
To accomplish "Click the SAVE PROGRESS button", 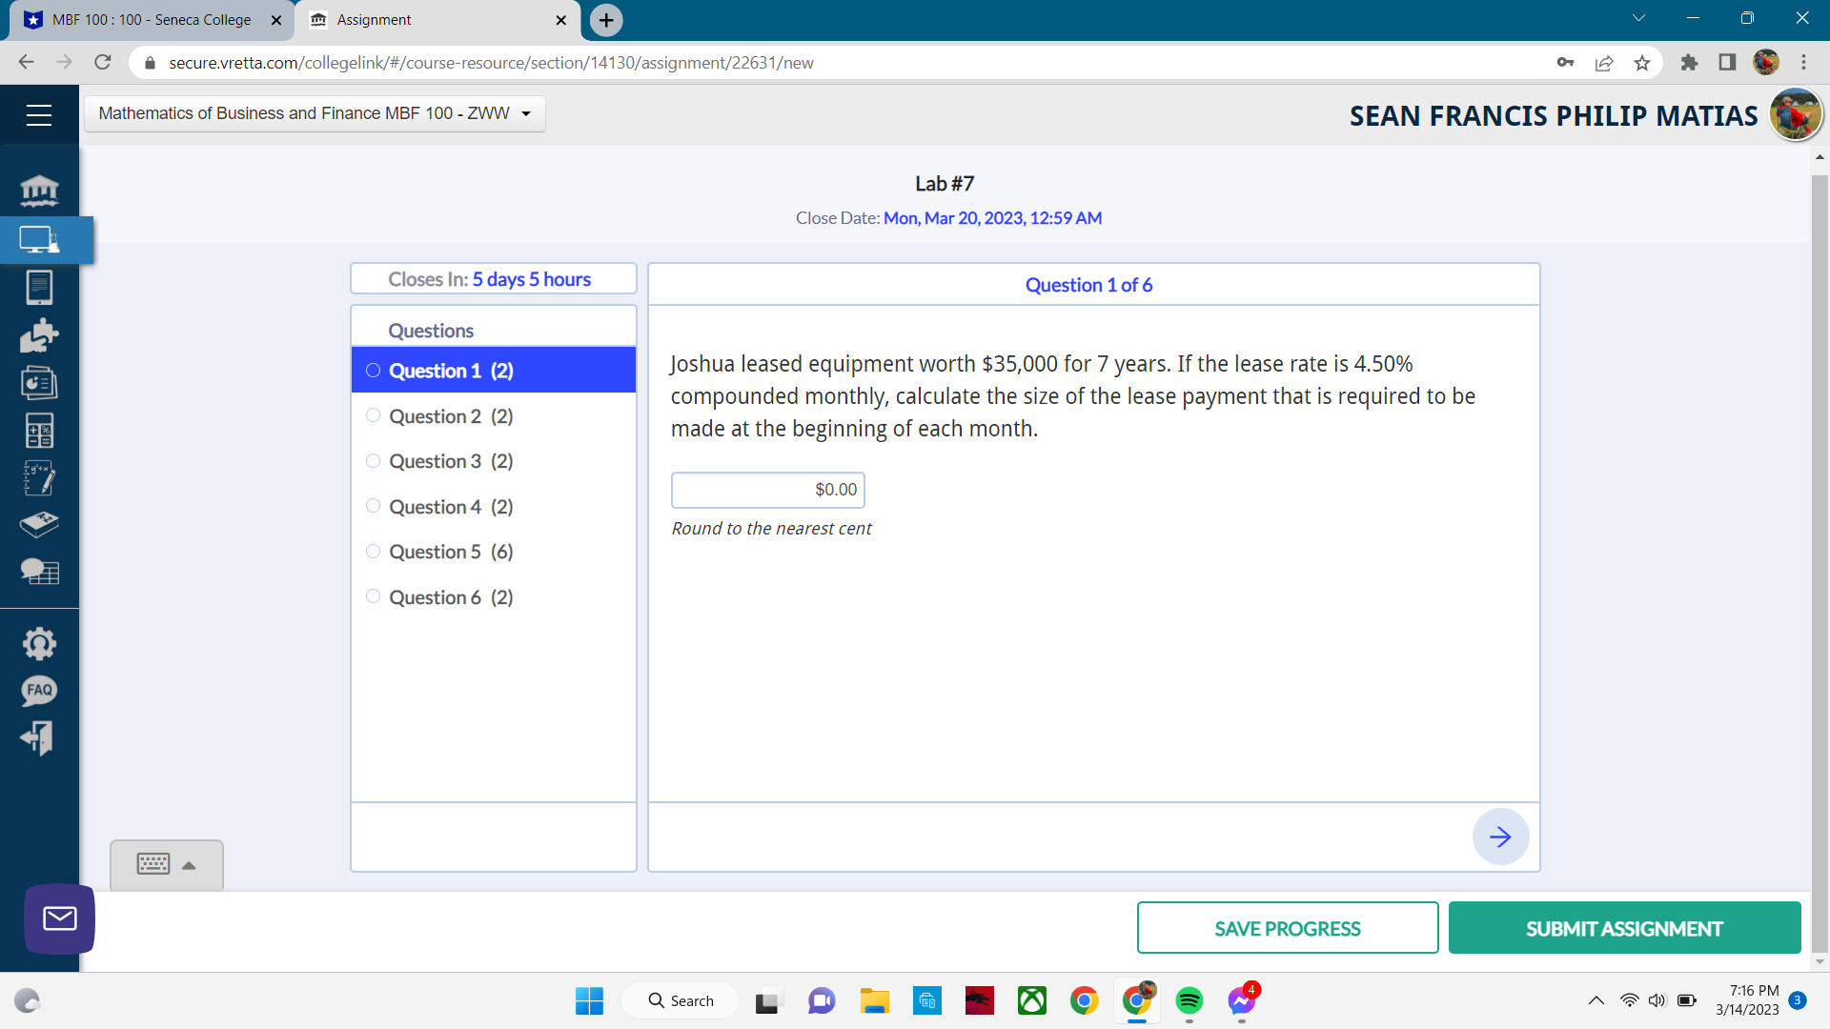I will tap(1287, 928).
